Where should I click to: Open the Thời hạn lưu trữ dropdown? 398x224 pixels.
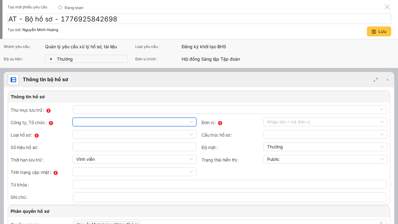point(134,159)
